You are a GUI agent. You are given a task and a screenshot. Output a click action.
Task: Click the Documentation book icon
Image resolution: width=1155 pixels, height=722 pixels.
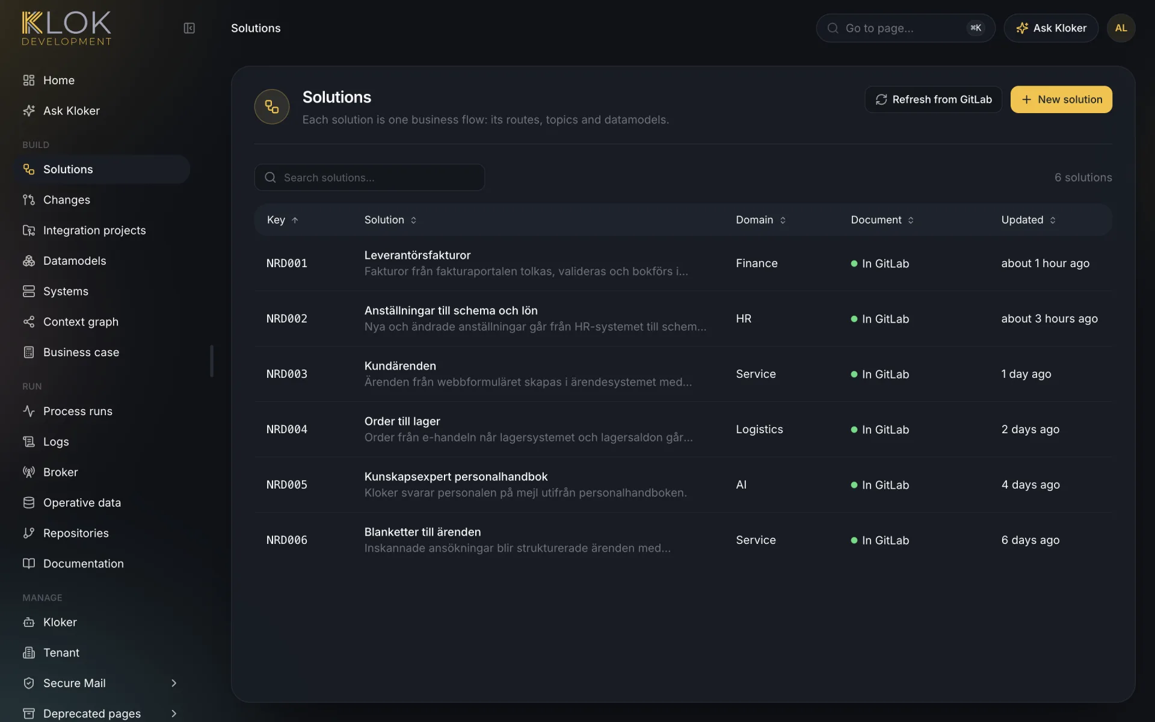(28, 564)
